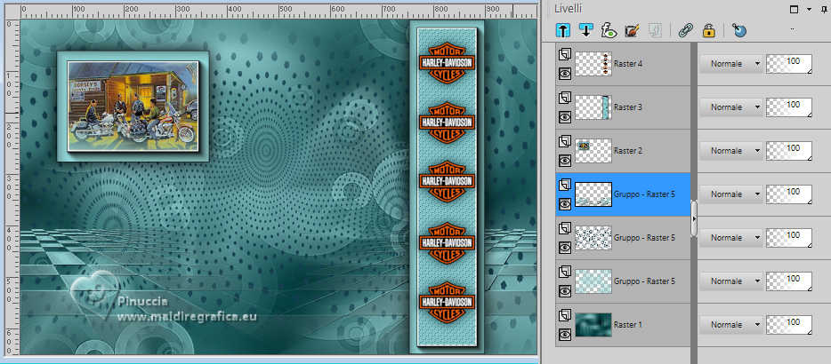This screenshot has width=831, height=364.
Task: Open the Normale blend mode dropdown for Raster 2
Action: point(730,151)
